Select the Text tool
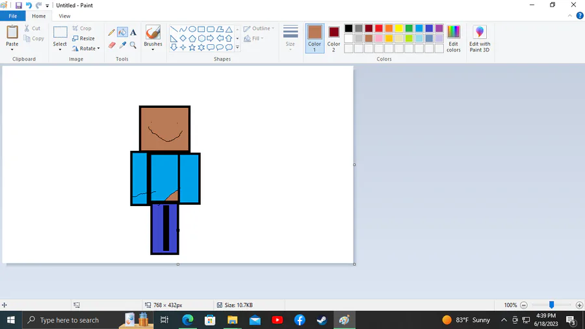 point(133,33)
